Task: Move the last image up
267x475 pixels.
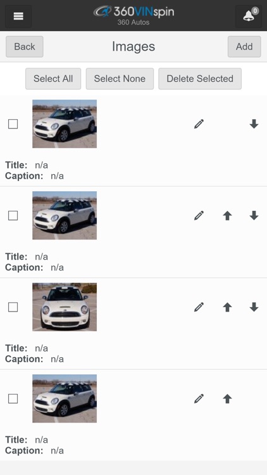Action: [227, 399]
